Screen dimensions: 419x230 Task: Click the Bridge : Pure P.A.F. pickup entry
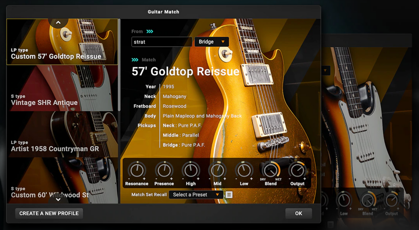(184, 145)
